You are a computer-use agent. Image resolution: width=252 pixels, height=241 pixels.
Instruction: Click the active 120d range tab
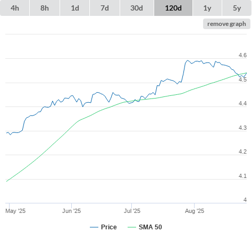[x=173, y=8]
